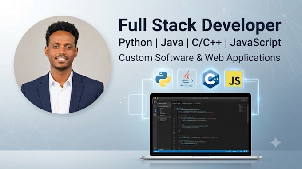Open source control icon with blue badge
The image size is (302, 169).
155,110
